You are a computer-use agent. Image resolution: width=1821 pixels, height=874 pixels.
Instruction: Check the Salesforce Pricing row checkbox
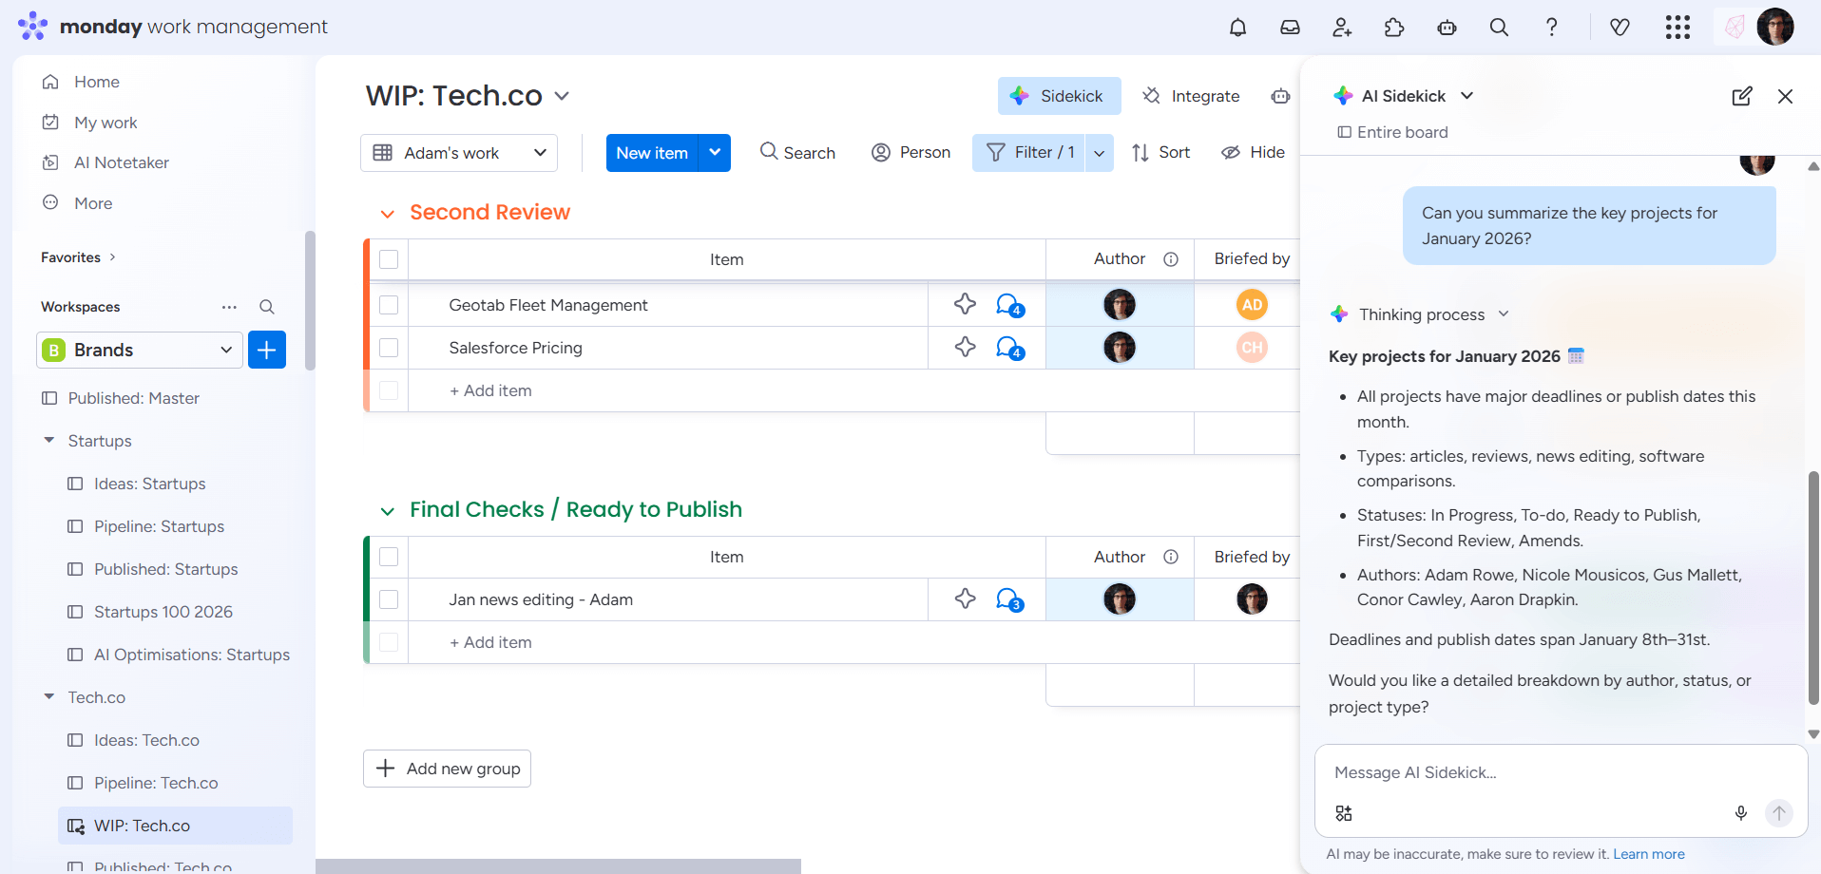[389, 348]
